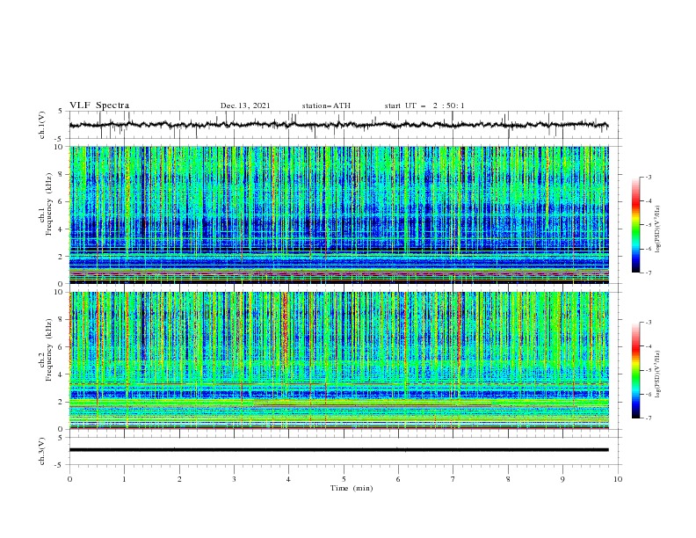The height and width of the screenshot is (538, 696).
Task: Click the "ch.3(V)" axis label
Action: click(42, 451)
